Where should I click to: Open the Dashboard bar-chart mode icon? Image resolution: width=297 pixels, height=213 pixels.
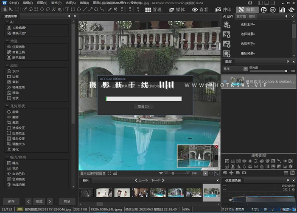tap(282, 10)
